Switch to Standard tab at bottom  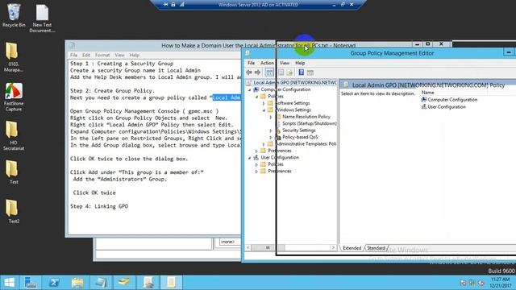tap(376, 248)
